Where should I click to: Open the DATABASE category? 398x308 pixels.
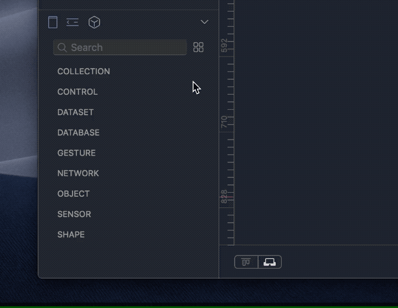[x=78, y=132]
